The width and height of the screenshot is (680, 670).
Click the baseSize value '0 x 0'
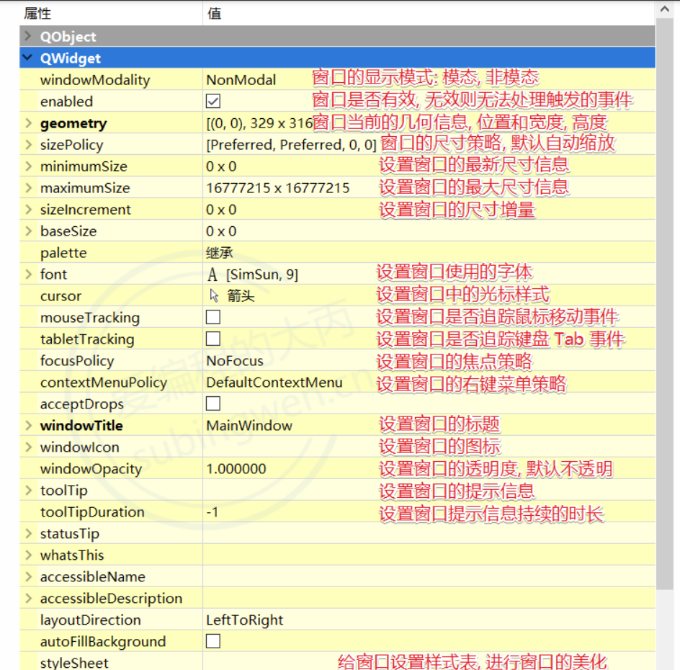pos(221,231)
